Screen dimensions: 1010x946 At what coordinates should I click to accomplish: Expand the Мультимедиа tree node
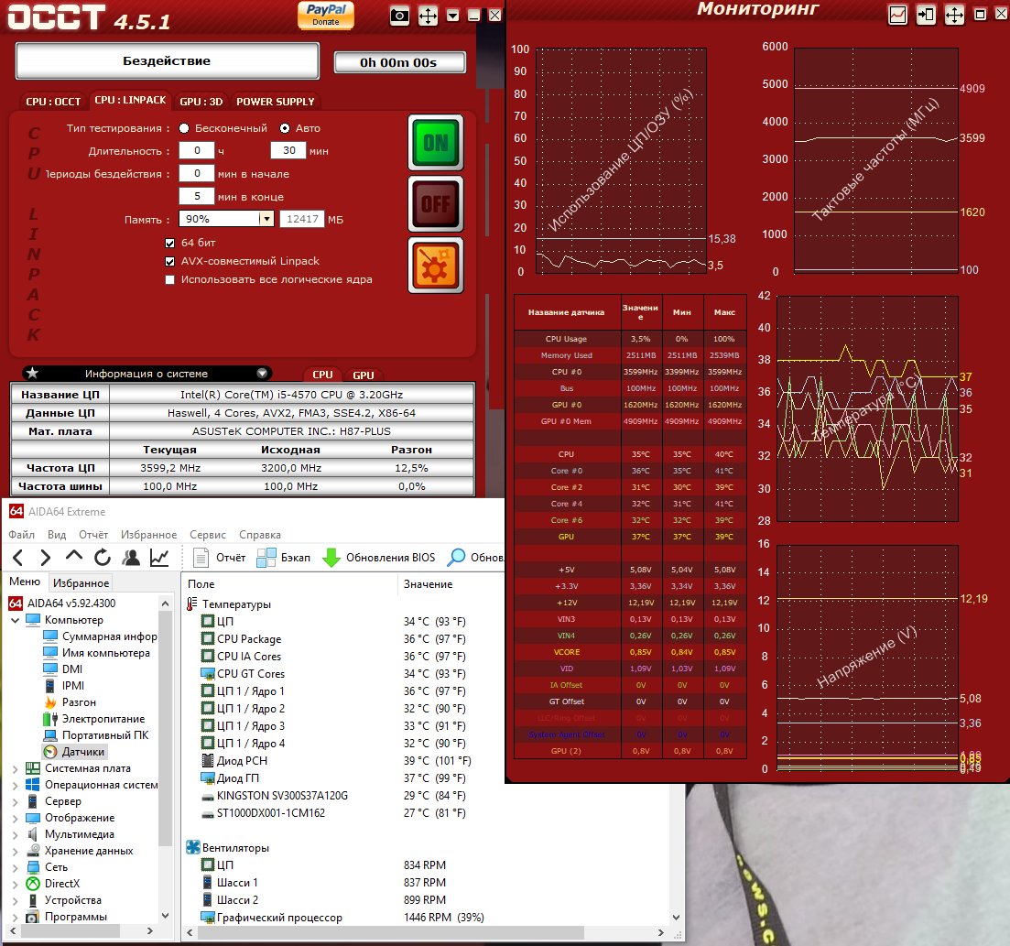16,834
